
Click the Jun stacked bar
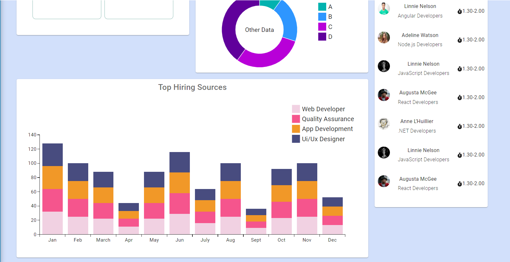[180, 193]
